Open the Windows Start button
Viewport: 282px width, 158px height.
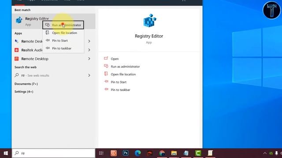(6, 153)
